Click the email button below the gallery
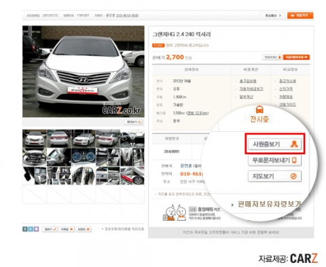 coord(67,229)
